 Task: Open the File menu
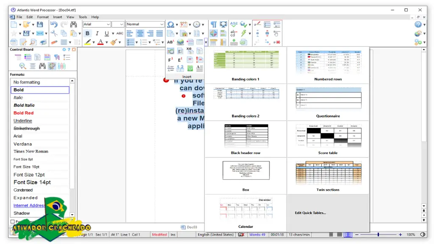(x=19, y=17)
